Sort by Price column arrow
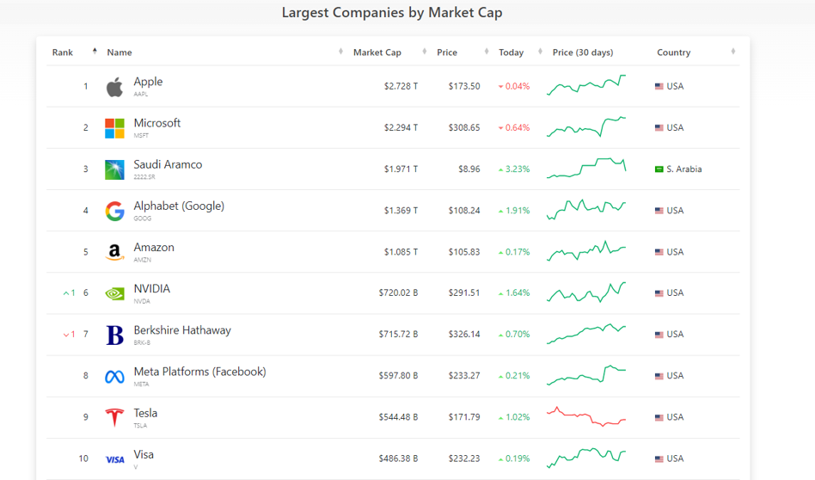The width and height of the screenshot is (815, 480). coord(487,51)
